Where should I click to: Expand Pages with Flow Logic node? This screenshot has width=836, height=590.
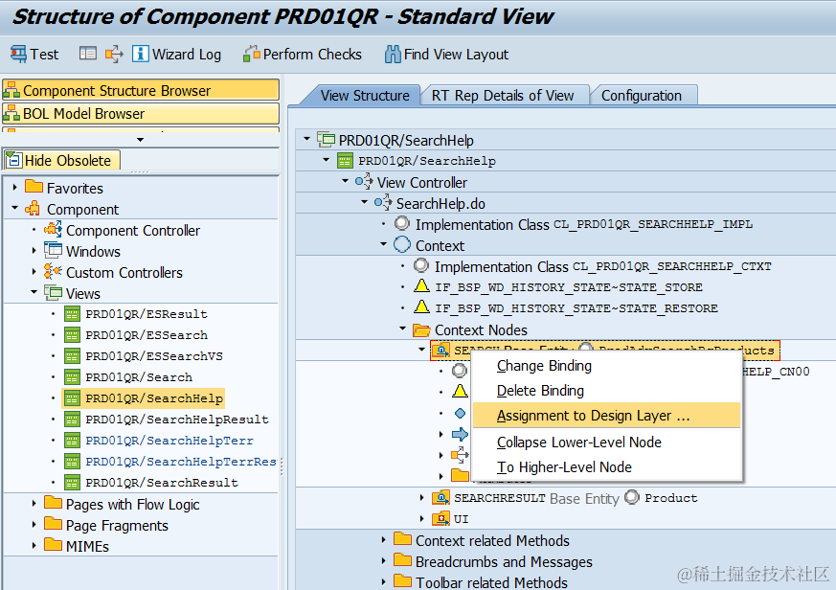(34, 503)
